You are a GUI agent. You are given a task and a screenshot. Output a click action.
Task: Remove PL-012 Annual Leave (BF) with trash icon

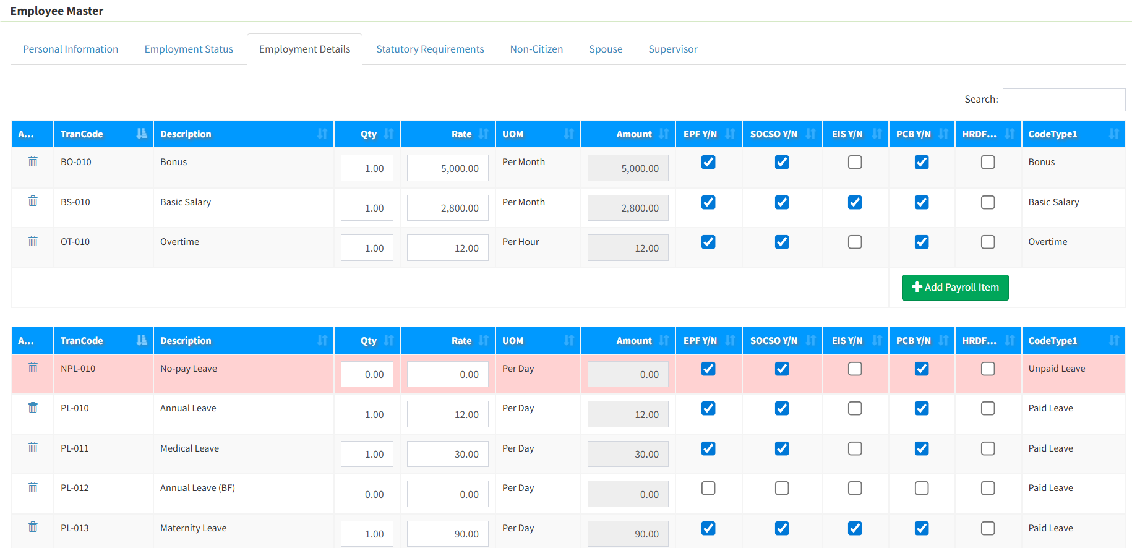pyautogui.click(x=33, y=487)
